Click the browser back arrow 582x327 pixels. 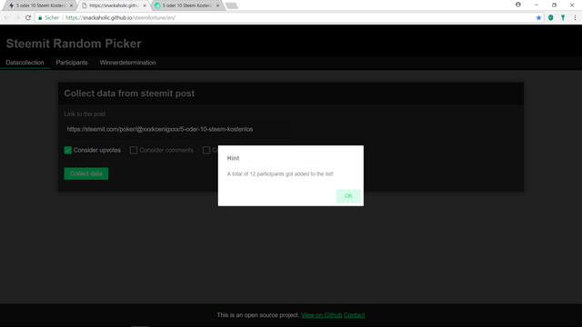[x=7, y=18]
